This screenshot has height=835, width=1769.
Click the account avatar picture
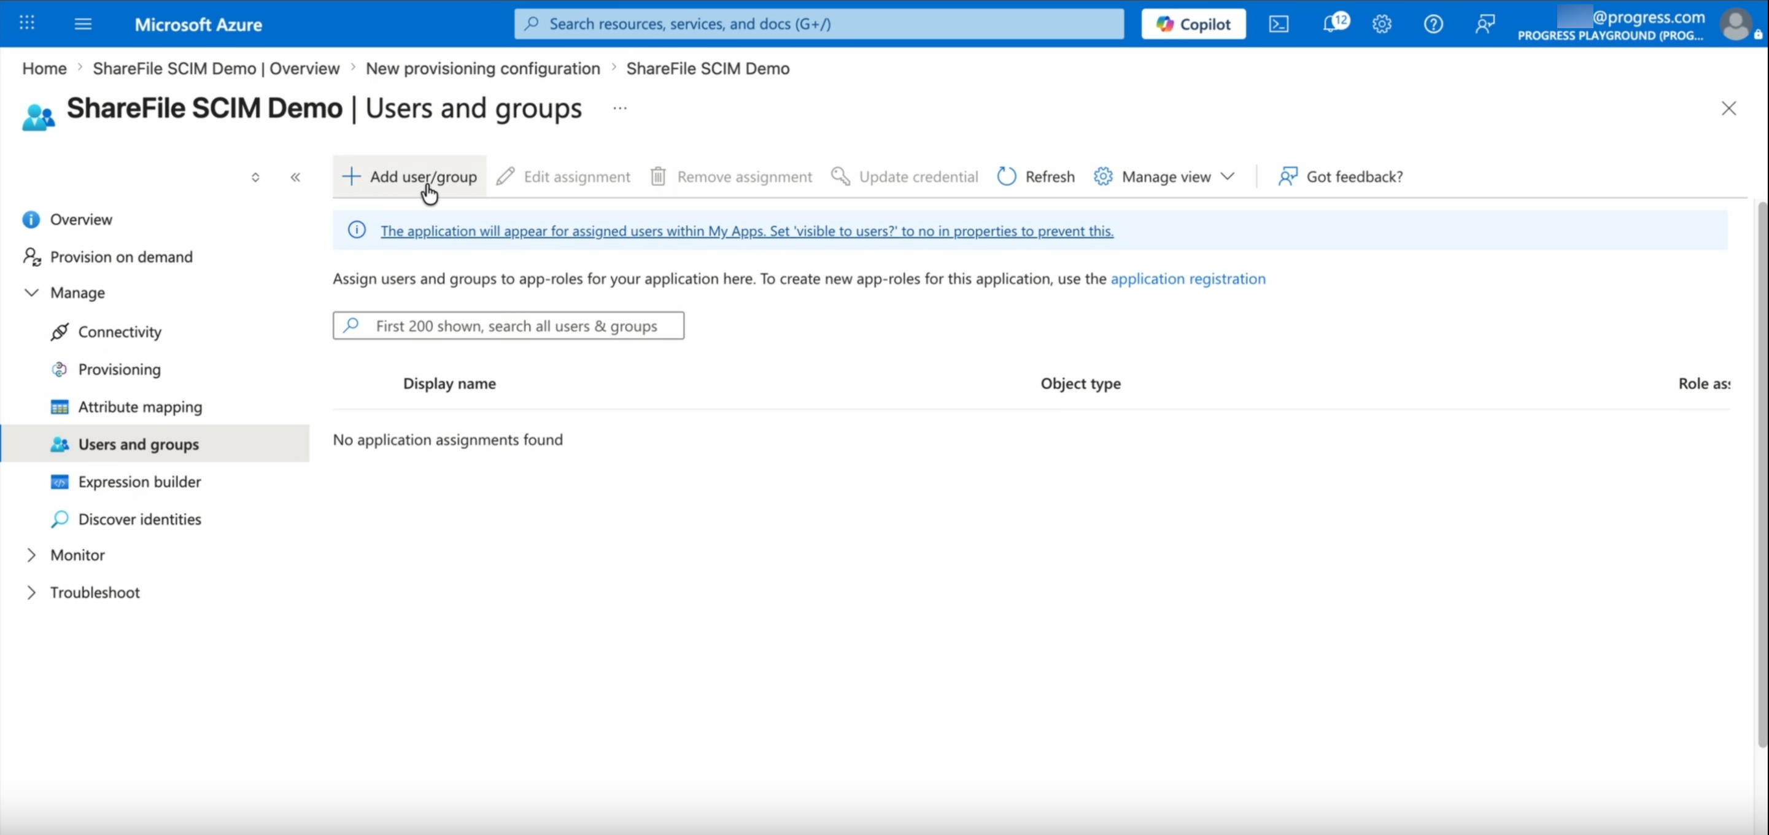tap(1735, 24)
